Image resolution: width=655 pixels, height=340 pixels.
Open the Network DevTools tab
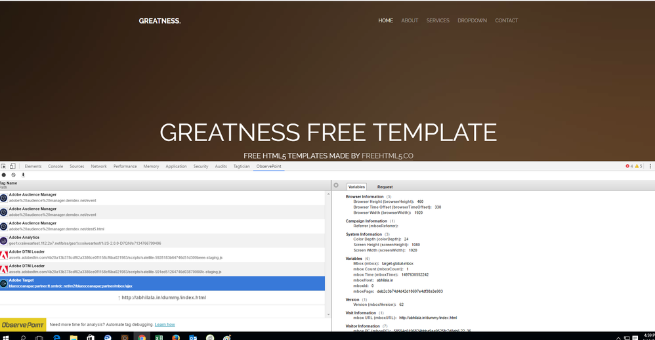[98, 167]
